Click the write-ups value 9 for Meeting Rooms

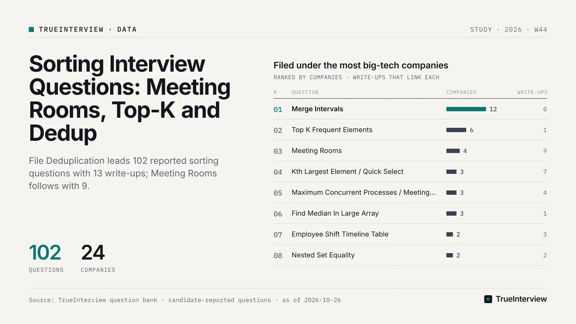[545, 151]
